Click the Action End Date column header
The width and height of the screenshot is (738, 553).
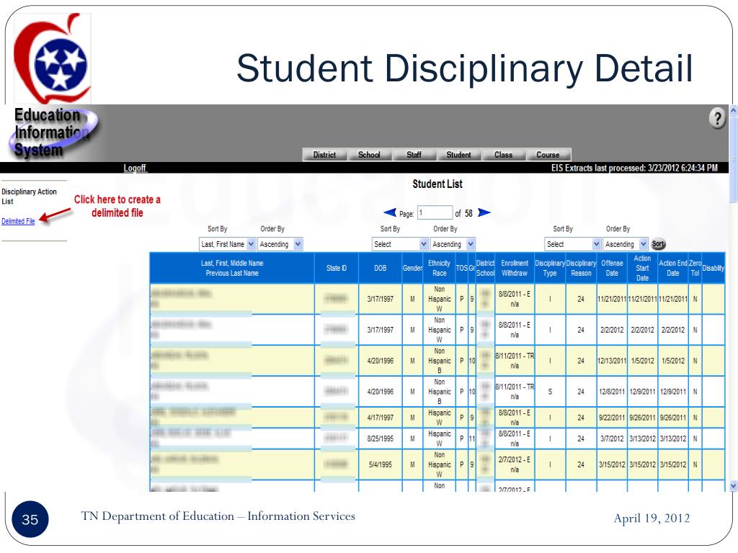click(x=673, y=268)
